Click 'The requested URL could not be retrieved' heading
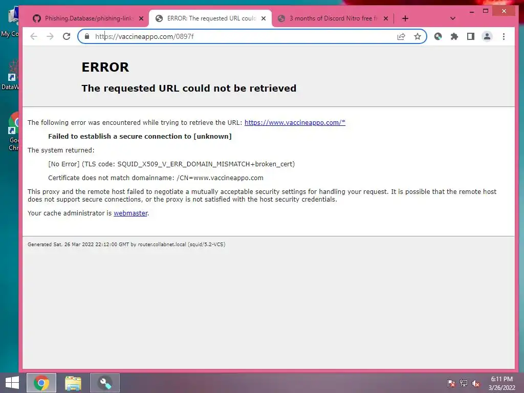 [189, 88]
